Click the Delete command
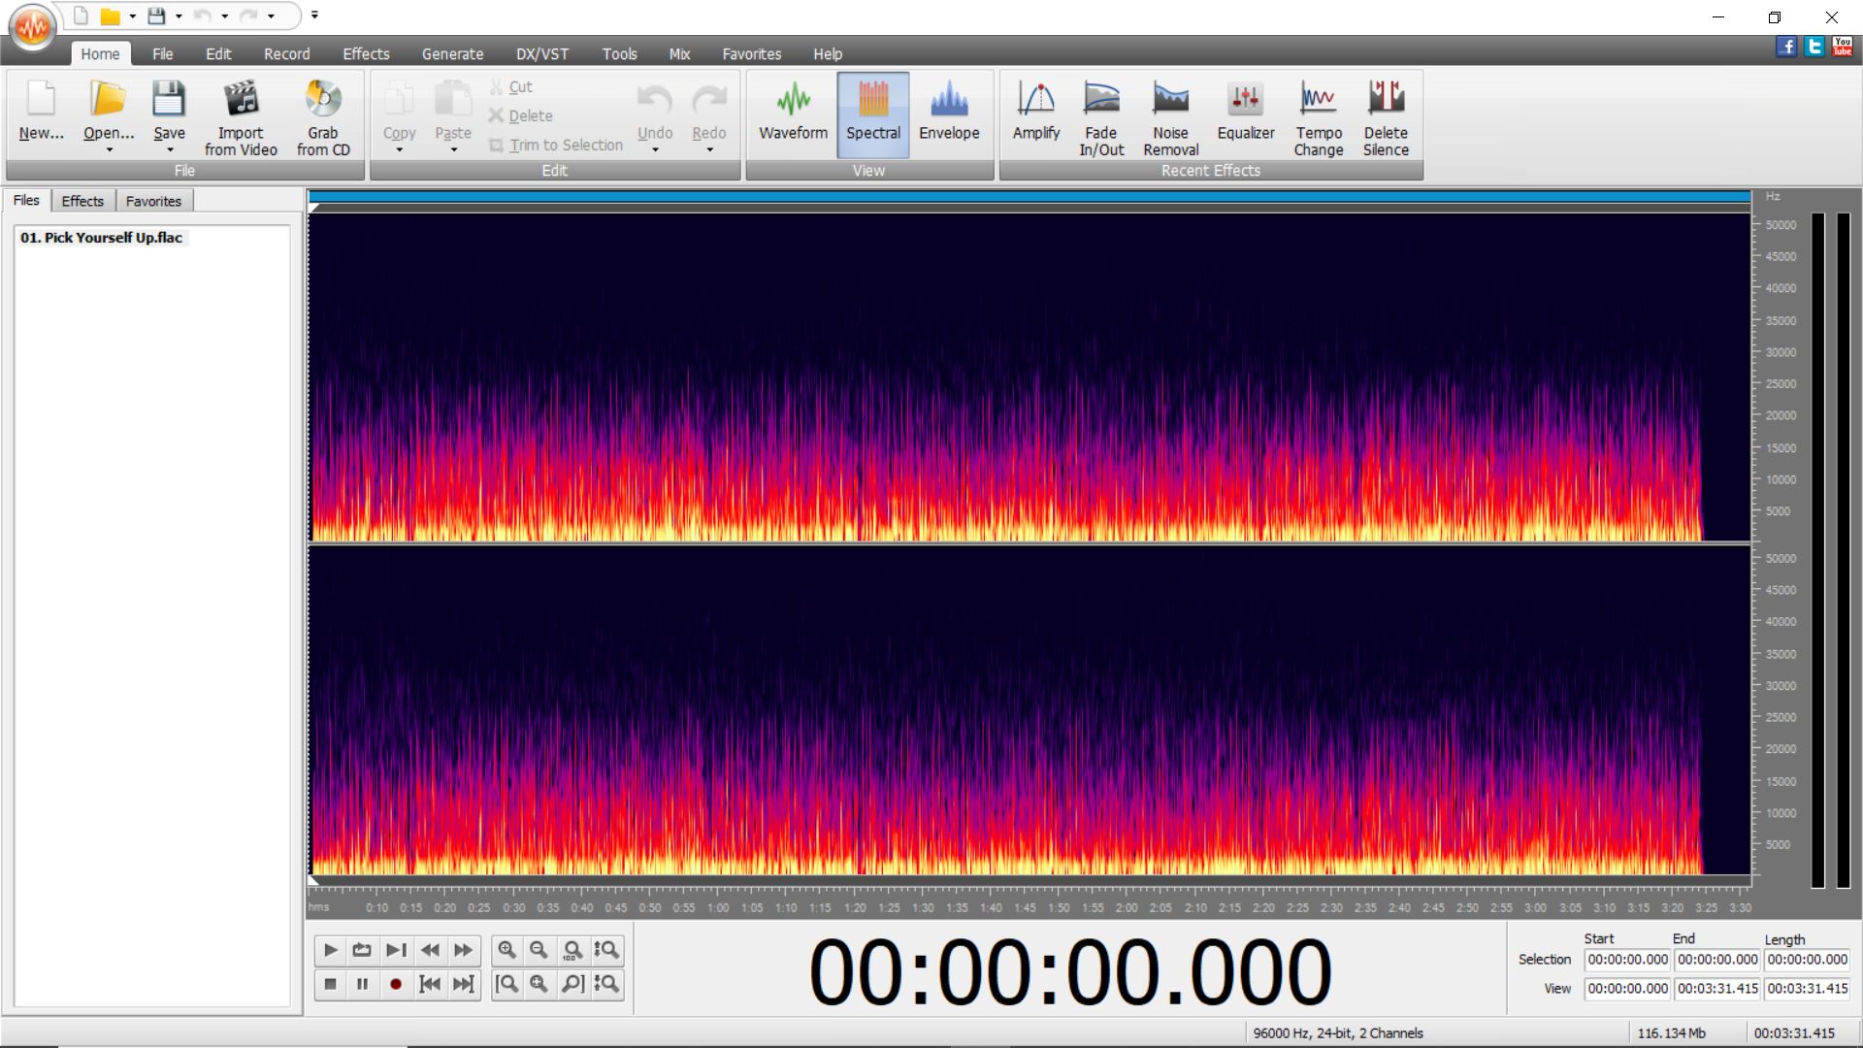The width and height of the screenshot is (1863, 1048). pos(520,115)
